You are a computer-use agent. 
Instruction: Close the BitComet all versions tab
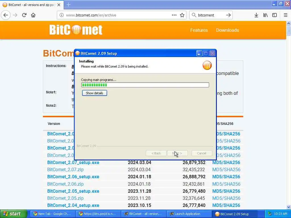click(x=59, y=5)
